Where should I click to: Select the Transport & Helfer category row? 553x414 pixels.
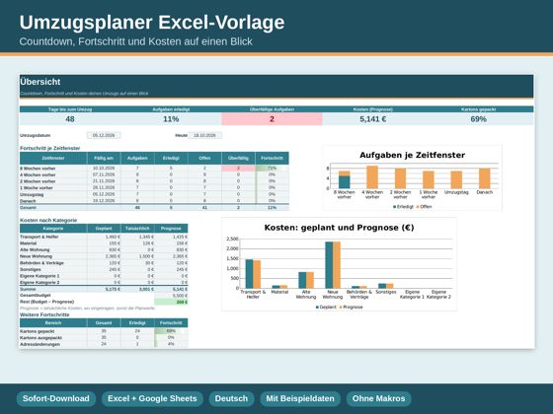(x=104, y=237)
